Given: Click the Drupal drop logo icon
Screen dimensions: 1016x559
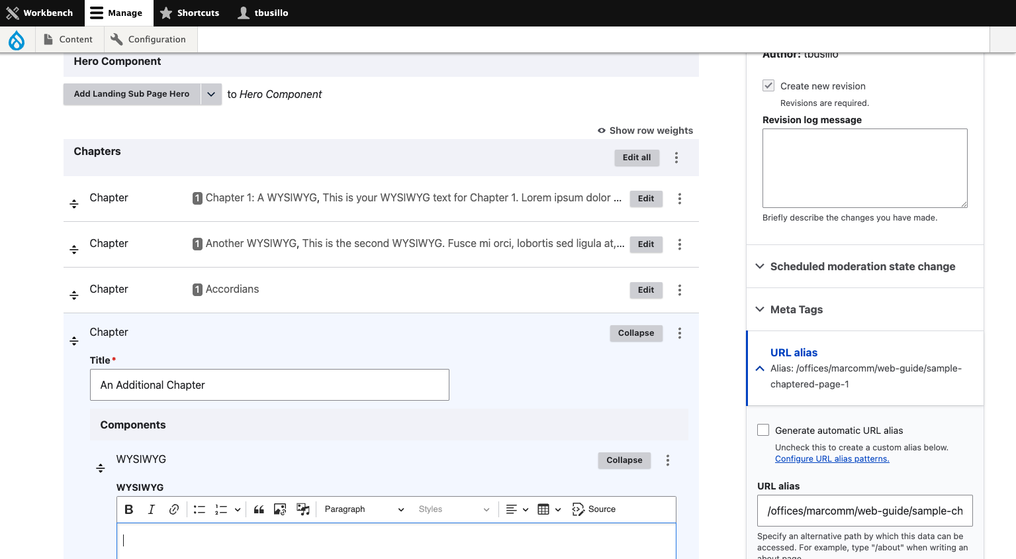Looking at the screenshot, I should pos(17,40).
